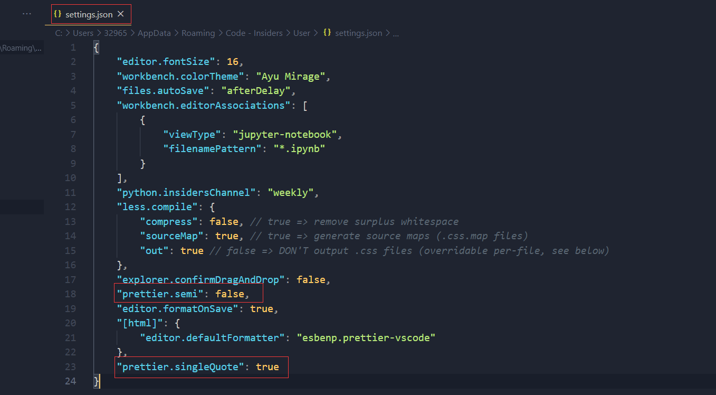Click the "out" key on line 15
Viewport: 716px width, 395px height.
[155, 251]
